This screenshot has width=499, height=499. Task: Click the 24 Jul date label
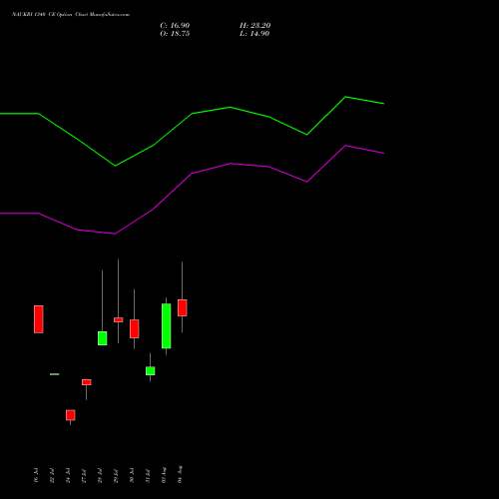tap(68, 475)
